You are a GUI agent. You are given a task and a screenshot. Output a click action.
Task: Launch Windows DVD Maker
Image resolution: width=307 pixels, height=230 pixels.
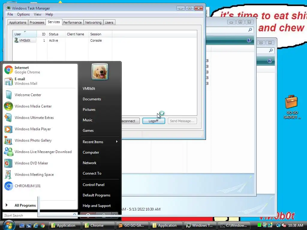(x=40, y=163)
